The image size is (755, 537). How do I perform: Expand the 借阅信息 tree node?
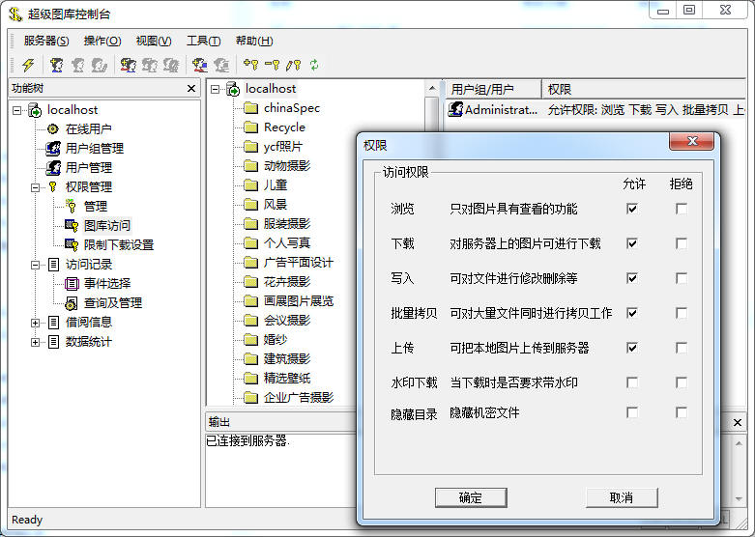pos(36,322)
